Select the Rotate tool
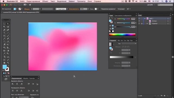 coord(4,42)
